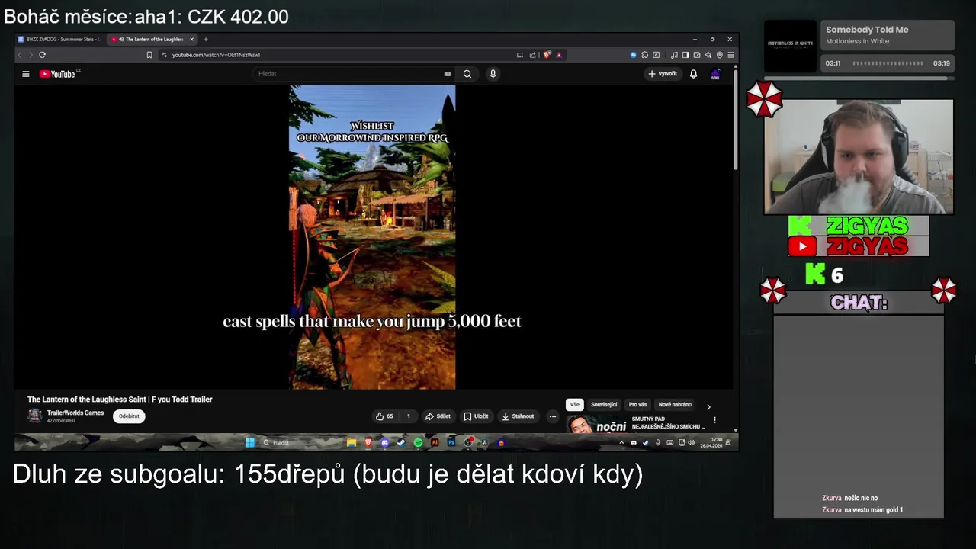The image size is (976, 549).
Task: Select the "Vše" filter chip
Action: pos(574,405)
